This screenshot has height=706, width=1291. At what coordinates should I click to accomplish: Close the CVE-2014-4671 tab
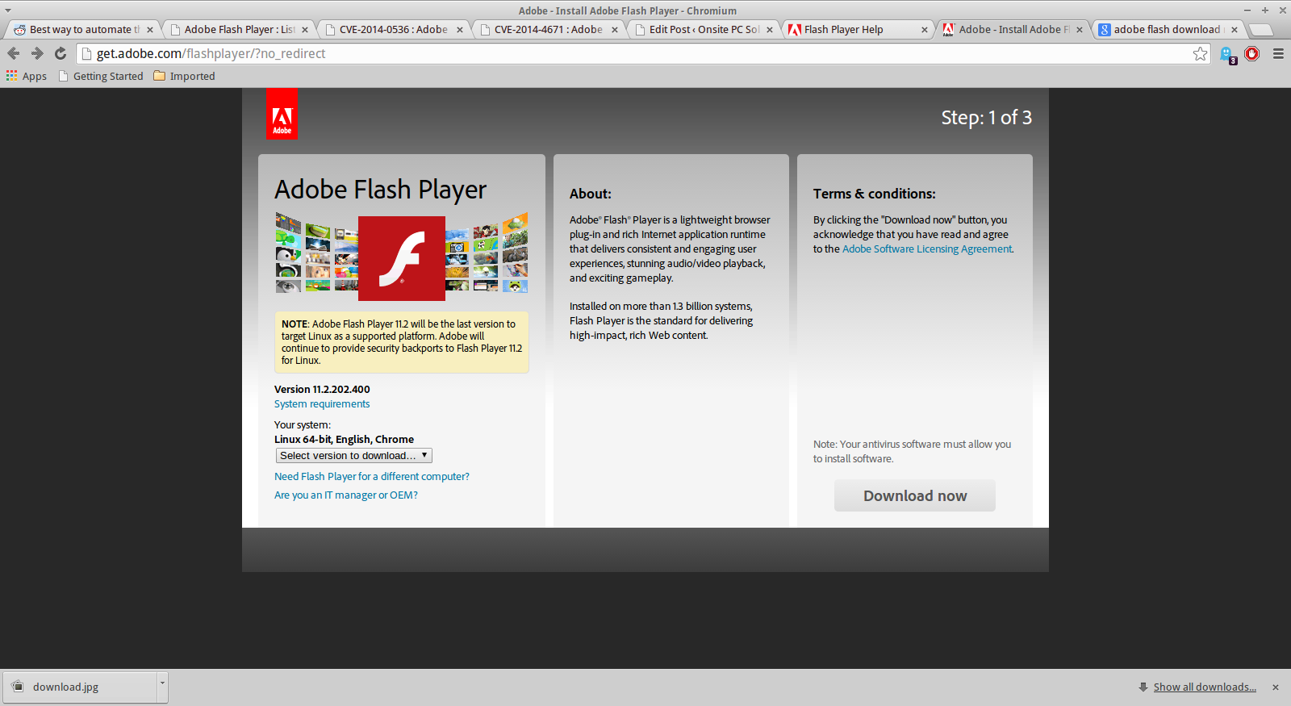[615, 30]
